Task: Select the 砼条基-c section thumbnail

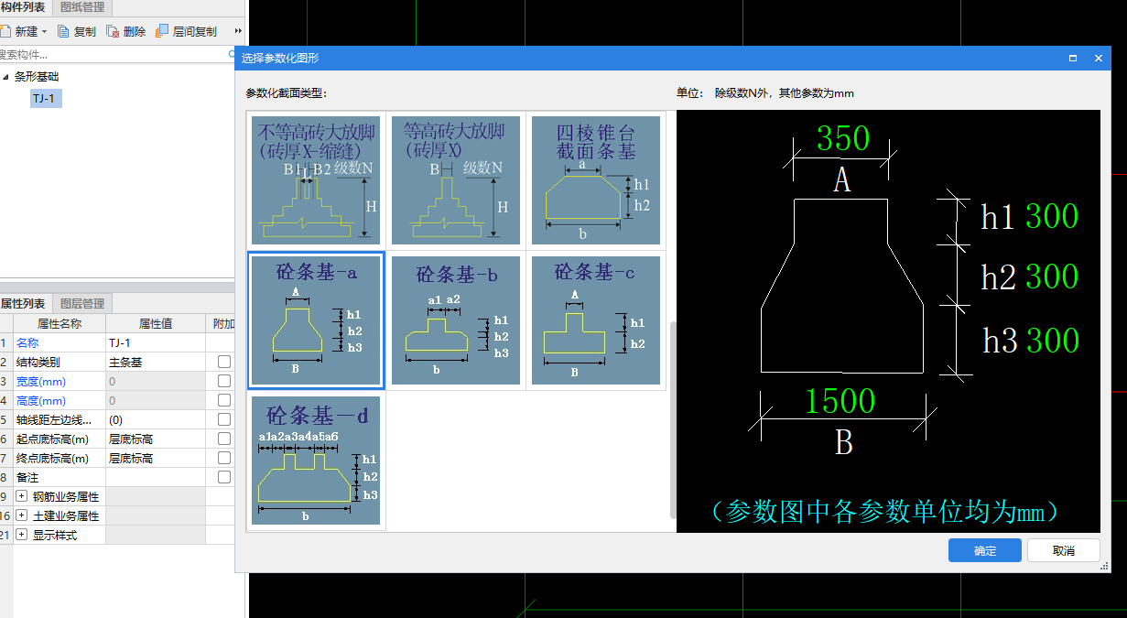Action: tap(596, 320)
